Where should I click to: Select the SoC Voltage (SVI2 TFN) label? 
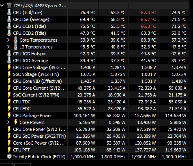coord(36,74)
